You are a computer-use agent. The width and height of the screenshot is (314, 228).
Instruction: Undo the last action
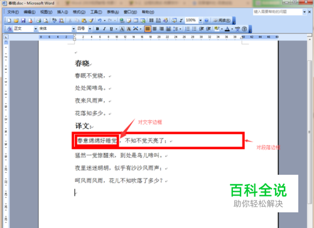click(x=100, y=21)
